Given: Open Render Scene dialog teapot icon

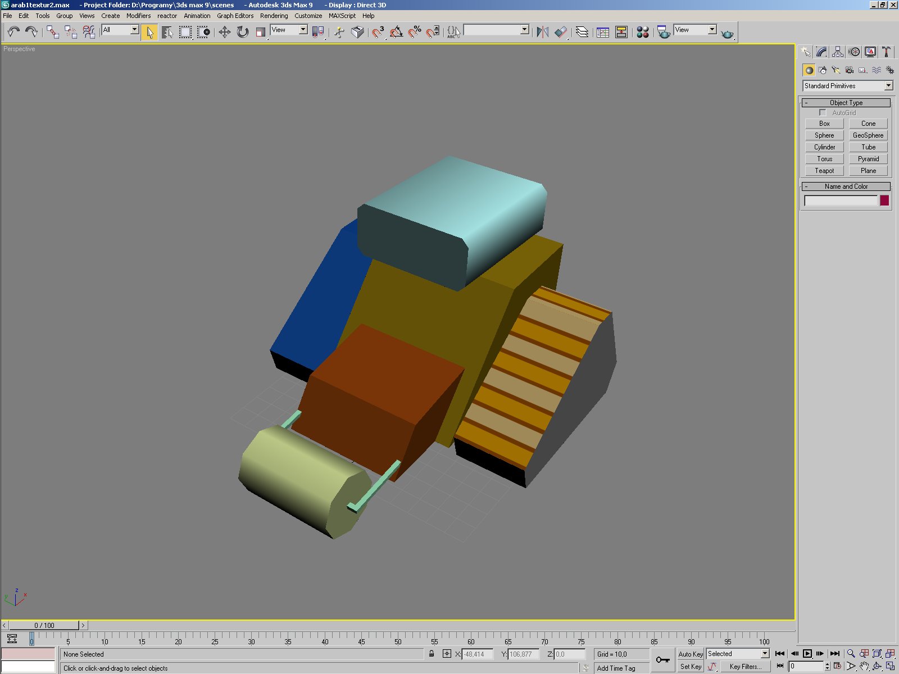Looking at the screenshot, I should [664, 32].
